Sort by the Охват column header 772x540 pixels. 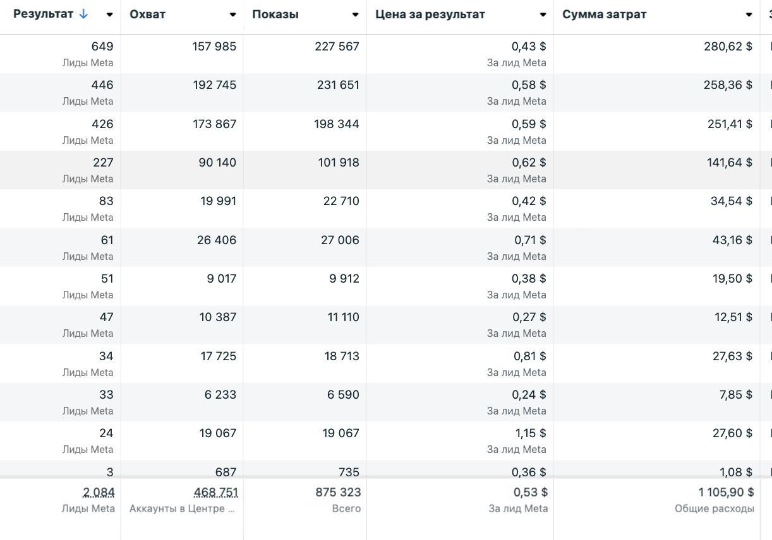click(x=148, y=15)
